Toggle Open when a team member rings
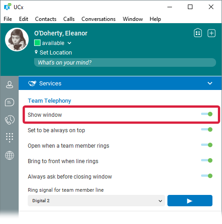The image size is (222, 224). [207, 145]
